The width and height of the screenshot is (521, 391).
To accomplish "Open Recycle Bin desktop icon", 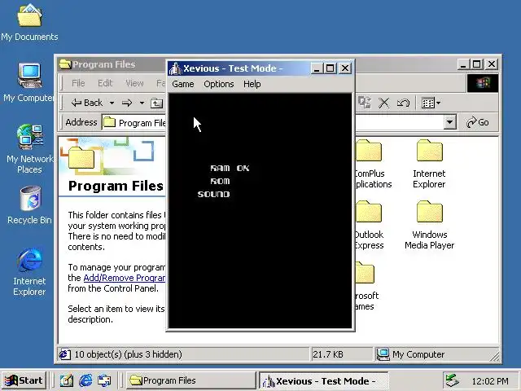I will (29, 205).
